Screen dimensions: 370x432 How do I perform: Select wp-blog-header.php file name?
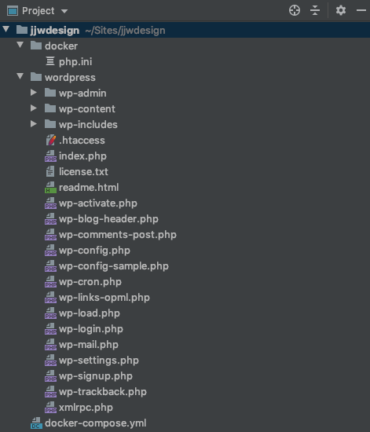click(108, 219)
